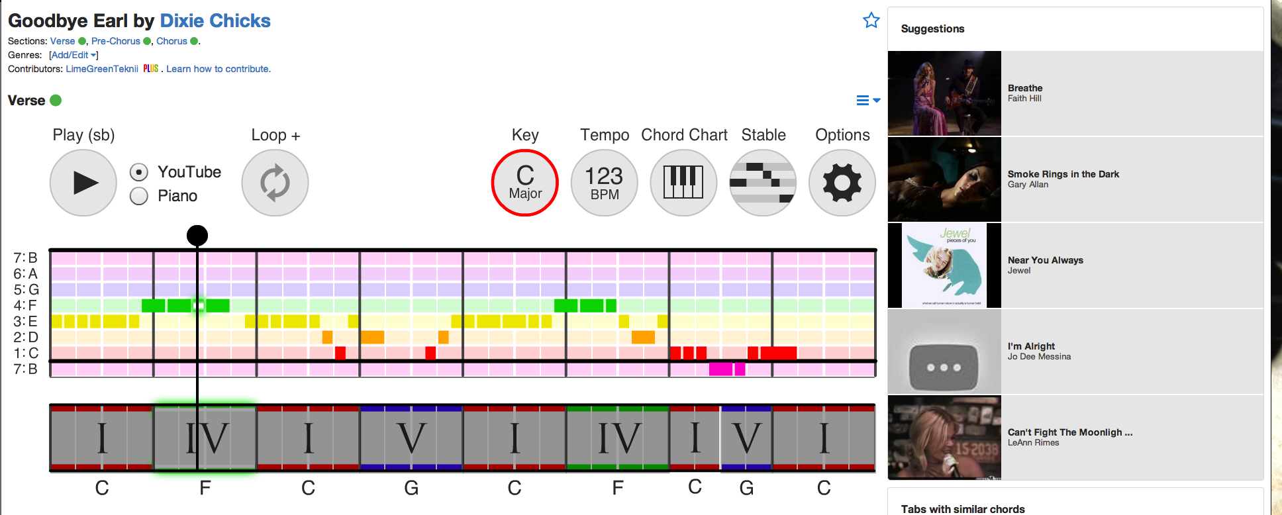Open the Dixie Chicks artist page

tap(215, 21)
